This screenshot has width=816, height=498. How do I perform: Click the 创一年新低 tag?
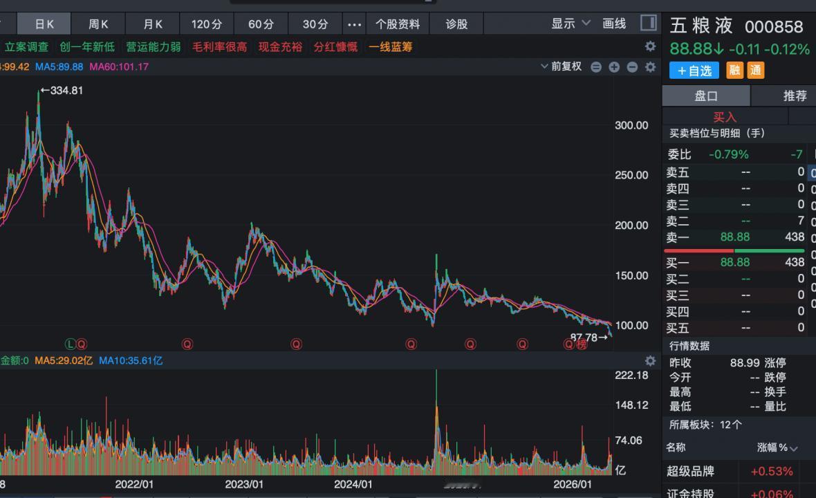[x=87, y=47]
